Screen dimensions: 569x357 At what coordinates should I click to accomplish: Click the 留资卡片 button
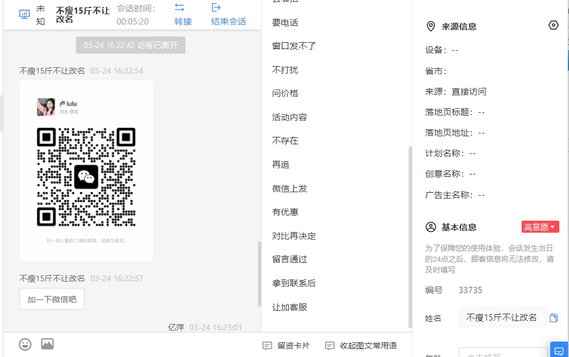click(x=286, y=346)
